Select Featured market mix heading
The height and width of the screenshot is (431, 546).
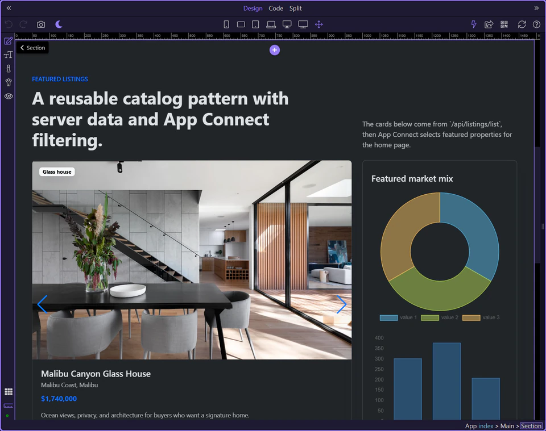[412, 179]
